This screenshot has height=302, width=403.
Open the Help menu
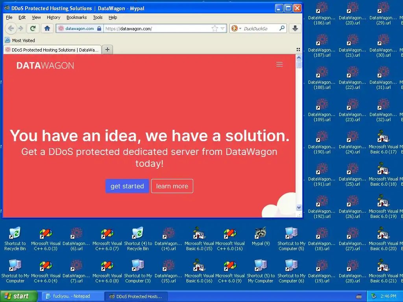113,17
